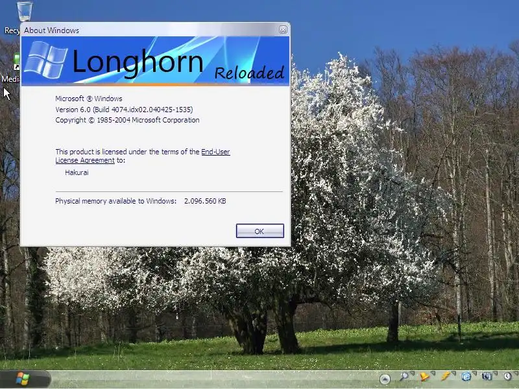Click the Version 6.0 build number text
This screenshot has height=389, width=519.
tap(124, 110)
